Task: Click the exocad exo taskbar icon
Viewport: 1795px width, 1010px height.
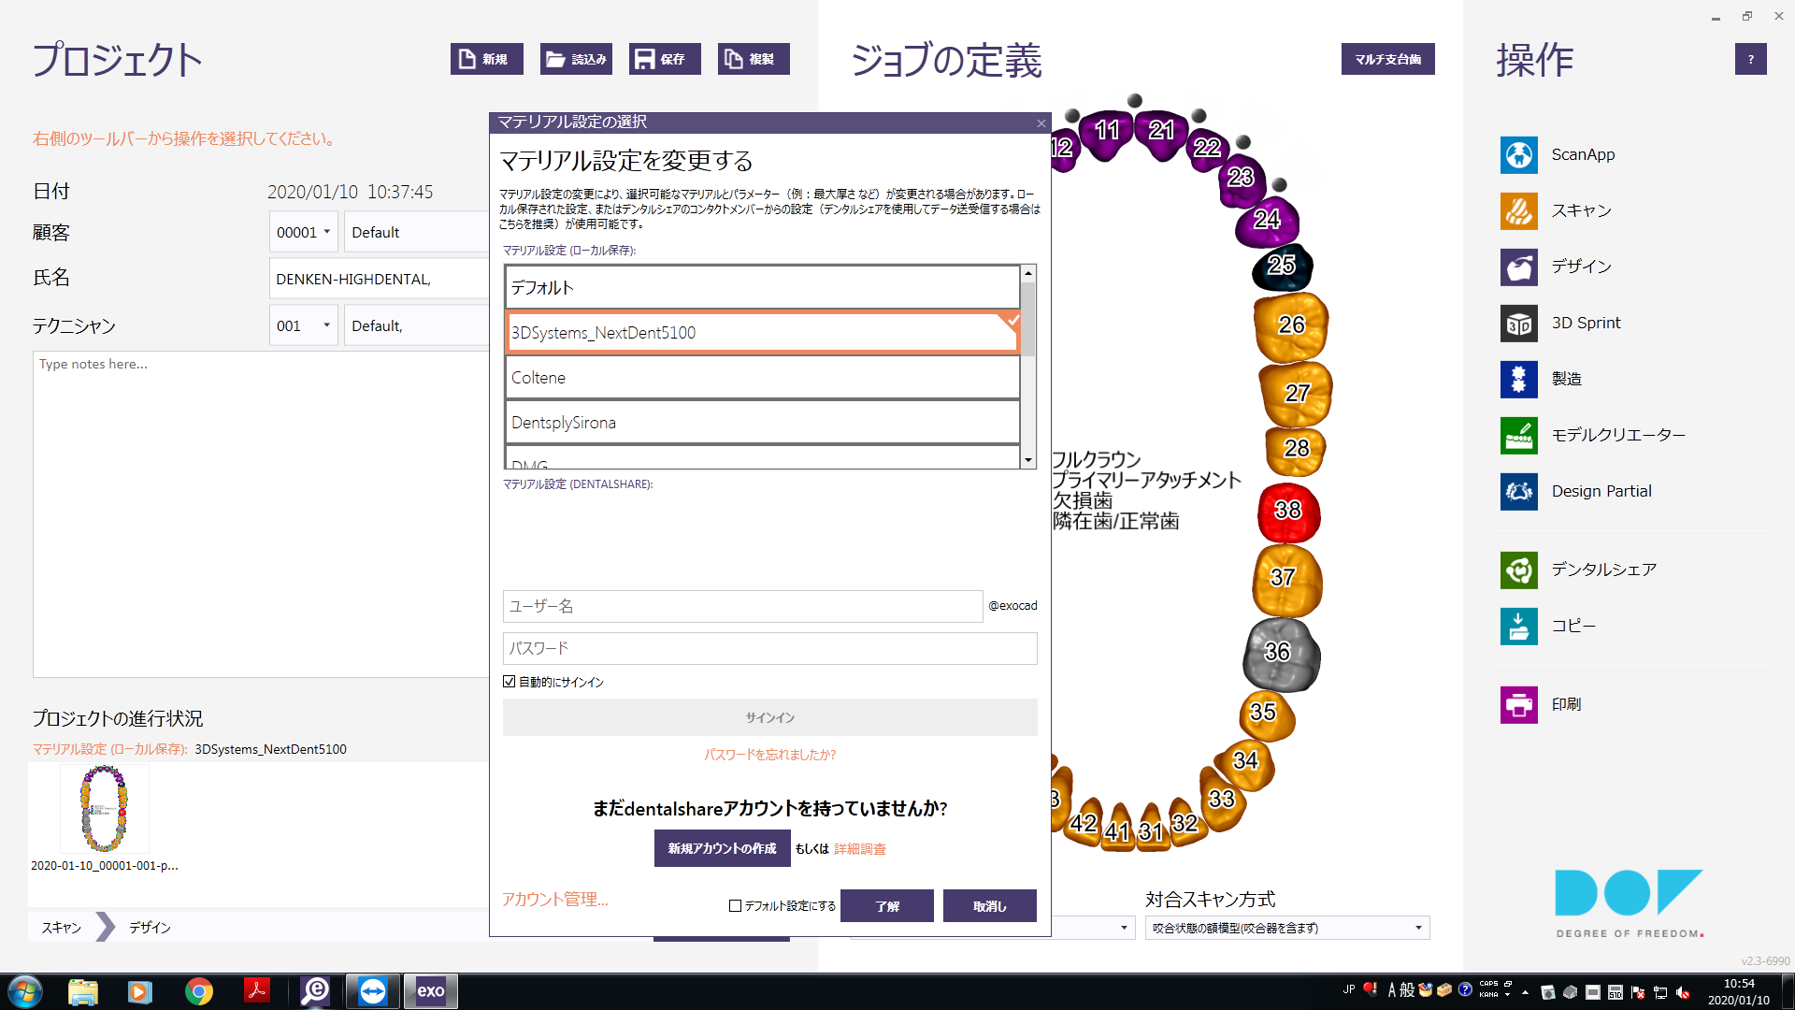Action: (430, 991)
